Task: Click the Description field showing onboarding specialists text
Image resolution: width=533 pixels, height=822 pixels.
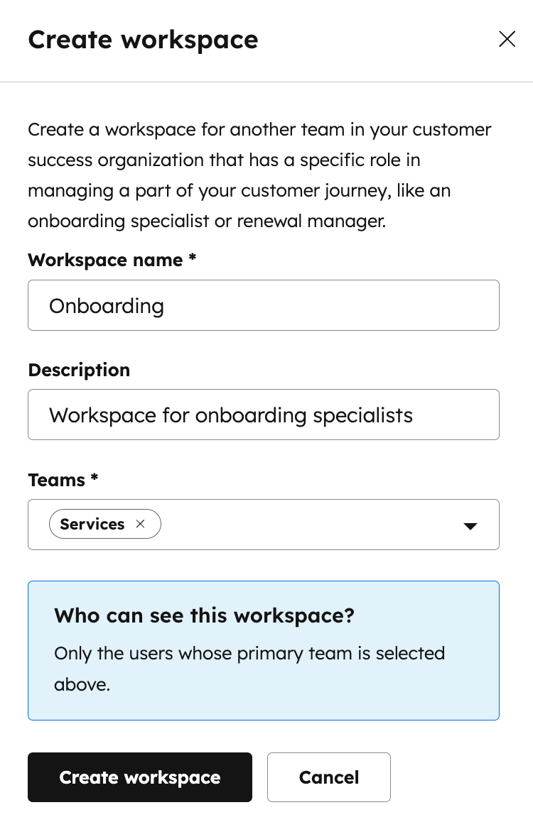Action: pyautogui.click(x=263, y=415)
